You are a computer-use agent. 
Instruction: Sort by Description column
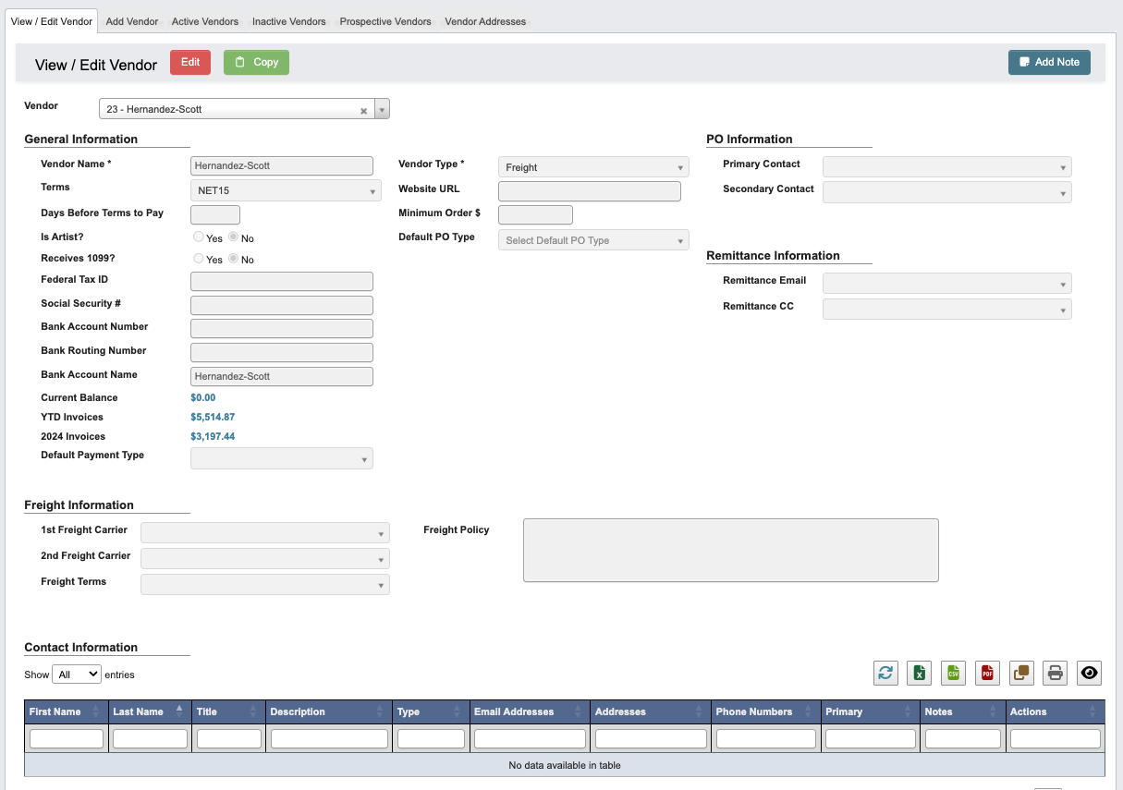329,711
